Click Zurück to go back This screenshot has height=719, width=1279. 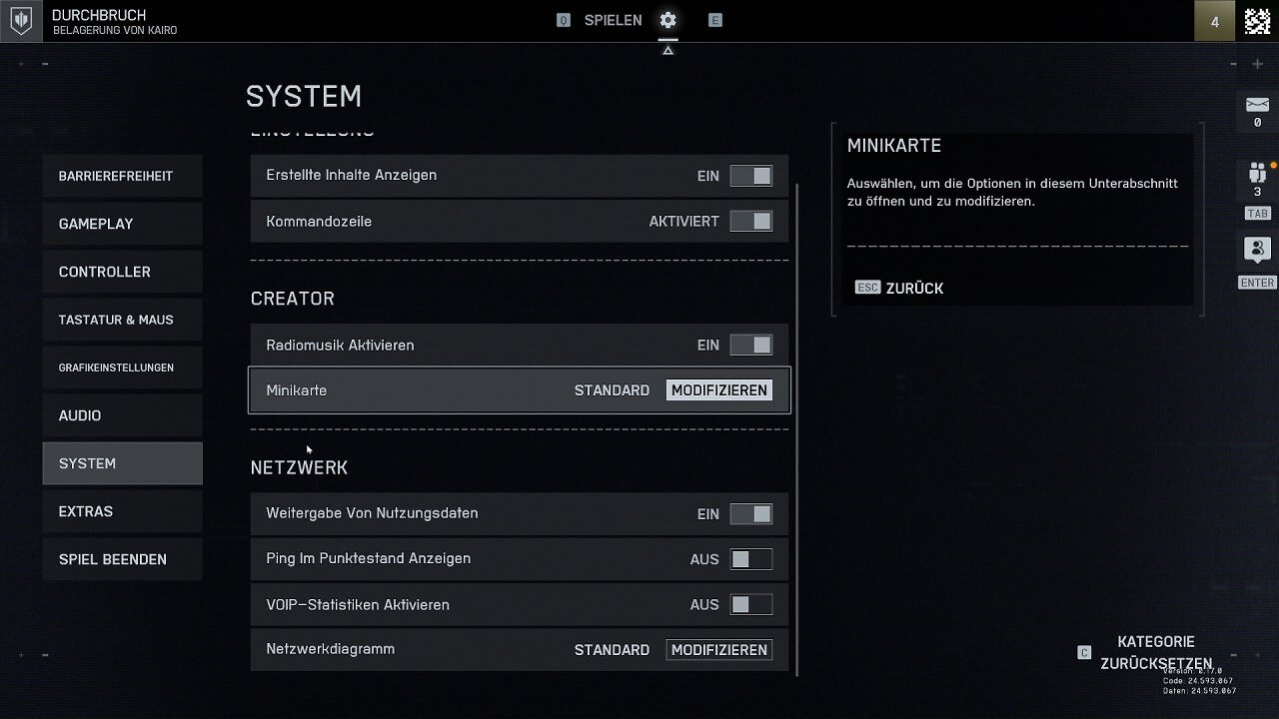click(x=914, y=288)
